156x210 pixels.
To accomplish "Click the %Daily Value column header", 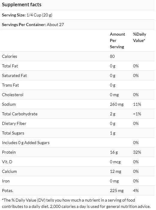I will pyautogui.click(x=140, y=37).
